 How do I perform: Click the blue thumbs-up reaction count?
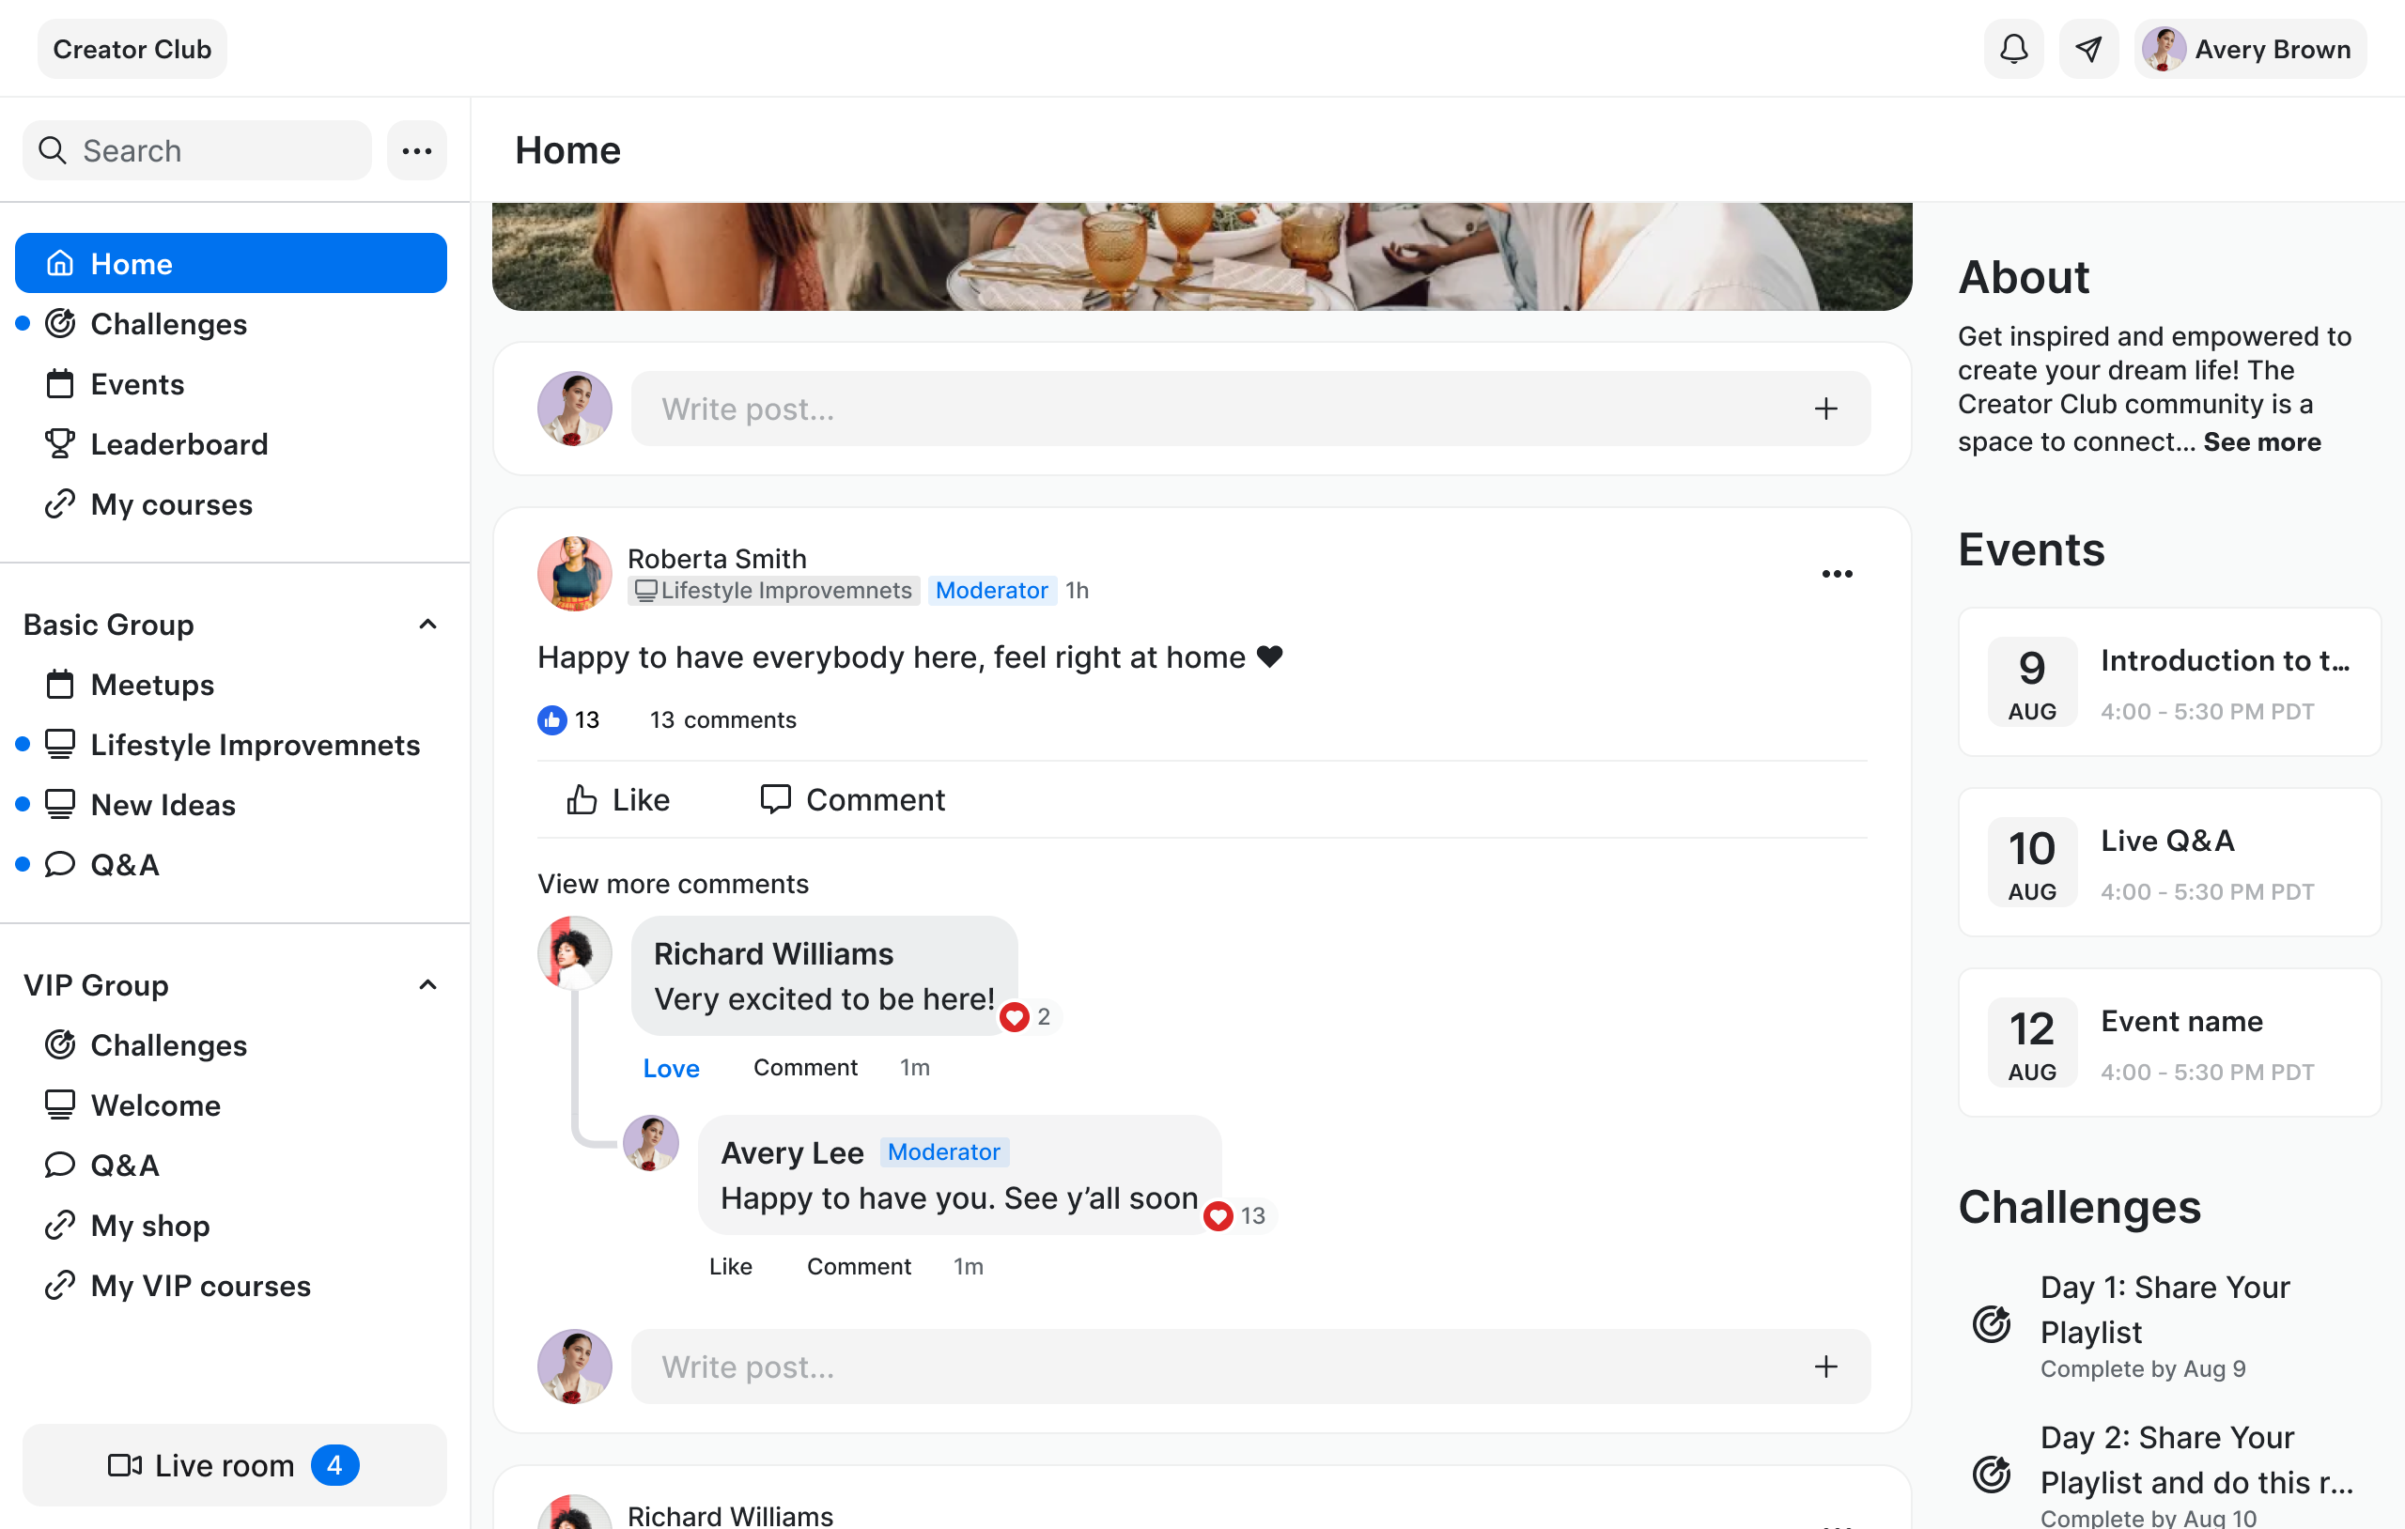click(568, 719)
